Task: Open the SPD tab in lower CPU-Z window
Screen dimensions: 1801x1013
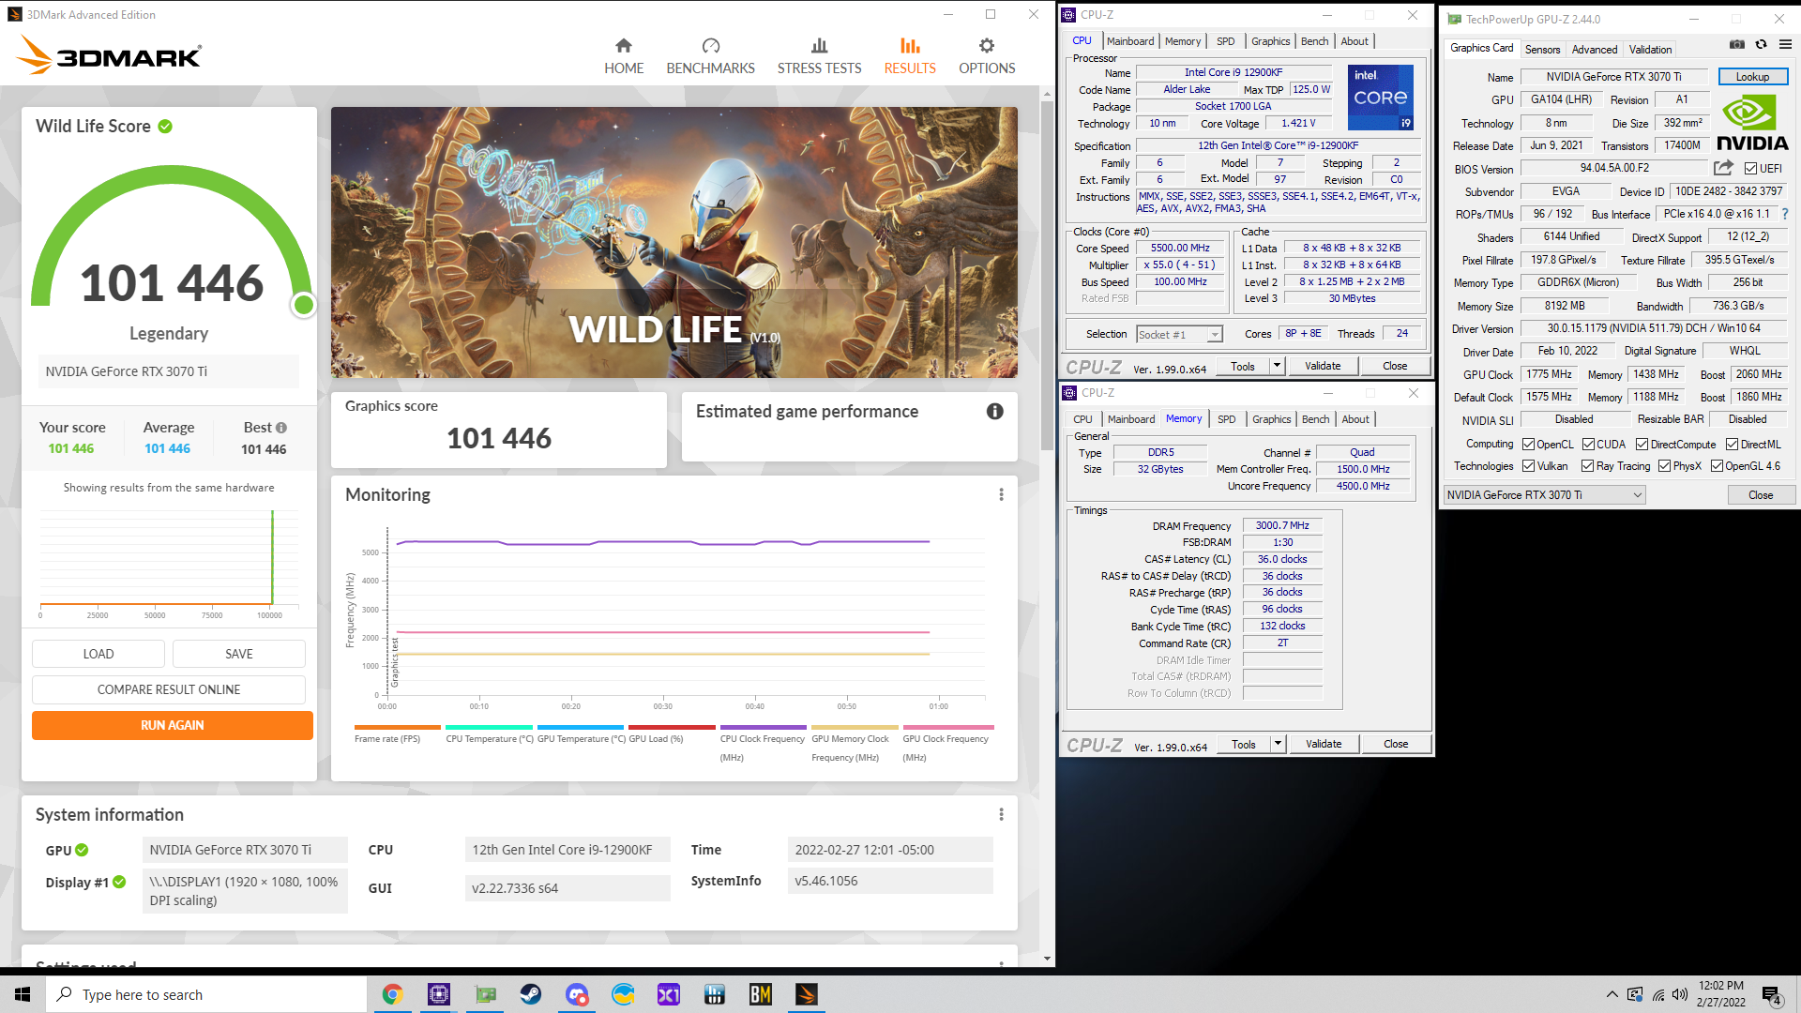Action: (x=1226, y=419)
